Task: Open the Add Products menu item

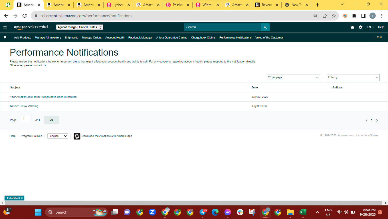Action: (x=23, y=37)
